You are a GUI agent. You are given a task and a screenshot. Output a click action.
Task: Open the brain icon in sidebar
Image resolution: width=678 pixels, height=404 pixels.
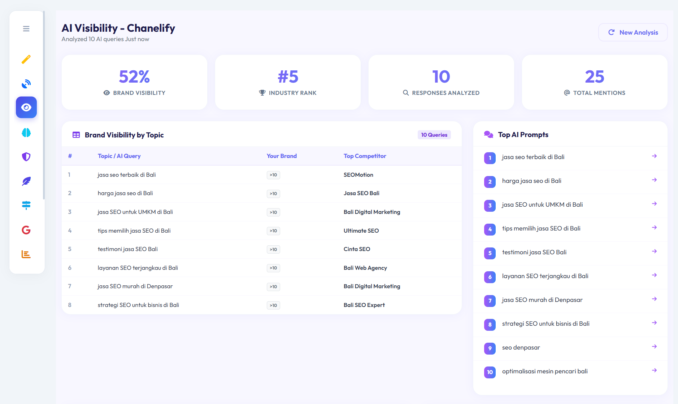click(26, 132)
